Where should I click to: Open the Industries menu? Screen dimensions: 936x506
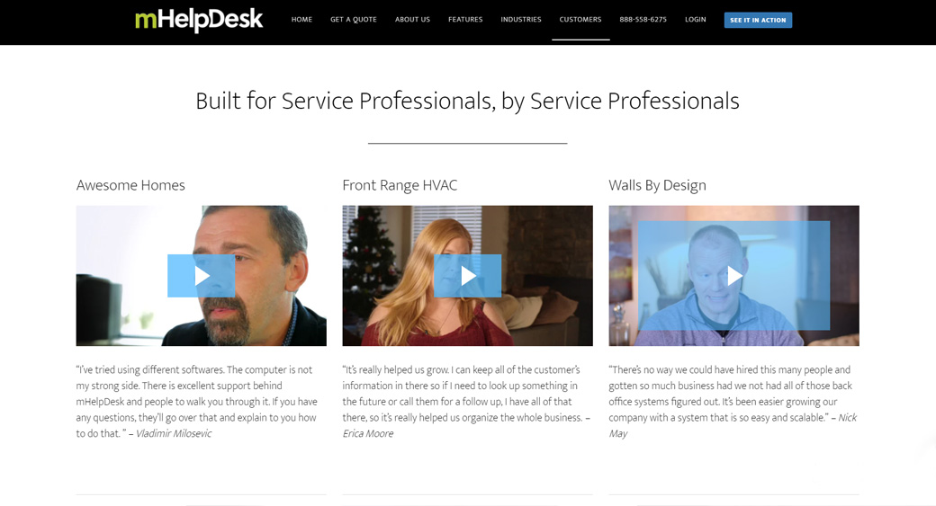coord(521,20)
